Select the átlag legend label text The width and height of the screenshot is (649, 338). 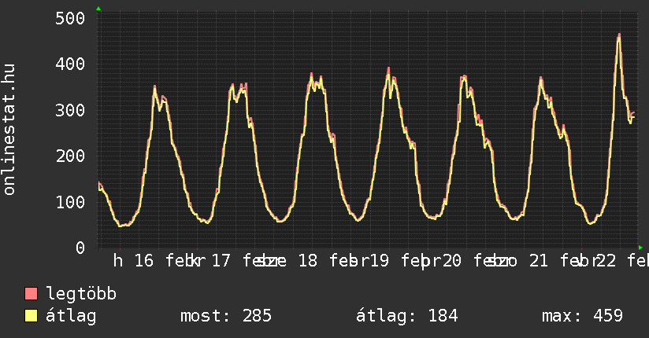71,316
